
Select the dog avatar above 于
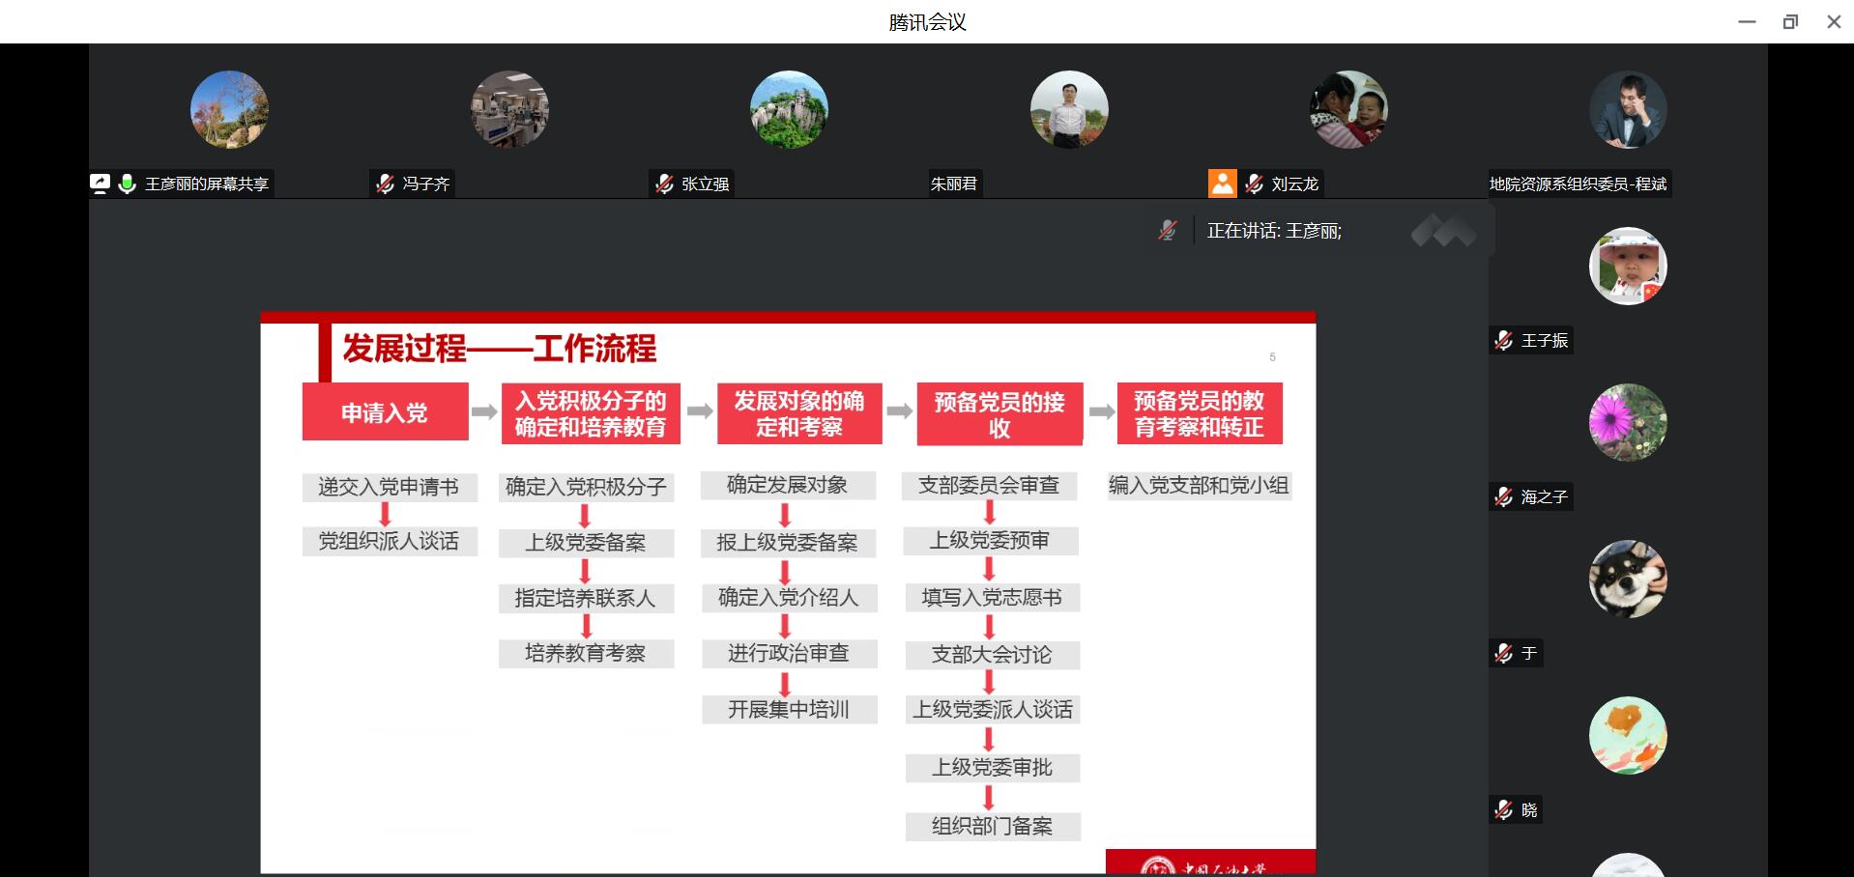[1628, 579]
